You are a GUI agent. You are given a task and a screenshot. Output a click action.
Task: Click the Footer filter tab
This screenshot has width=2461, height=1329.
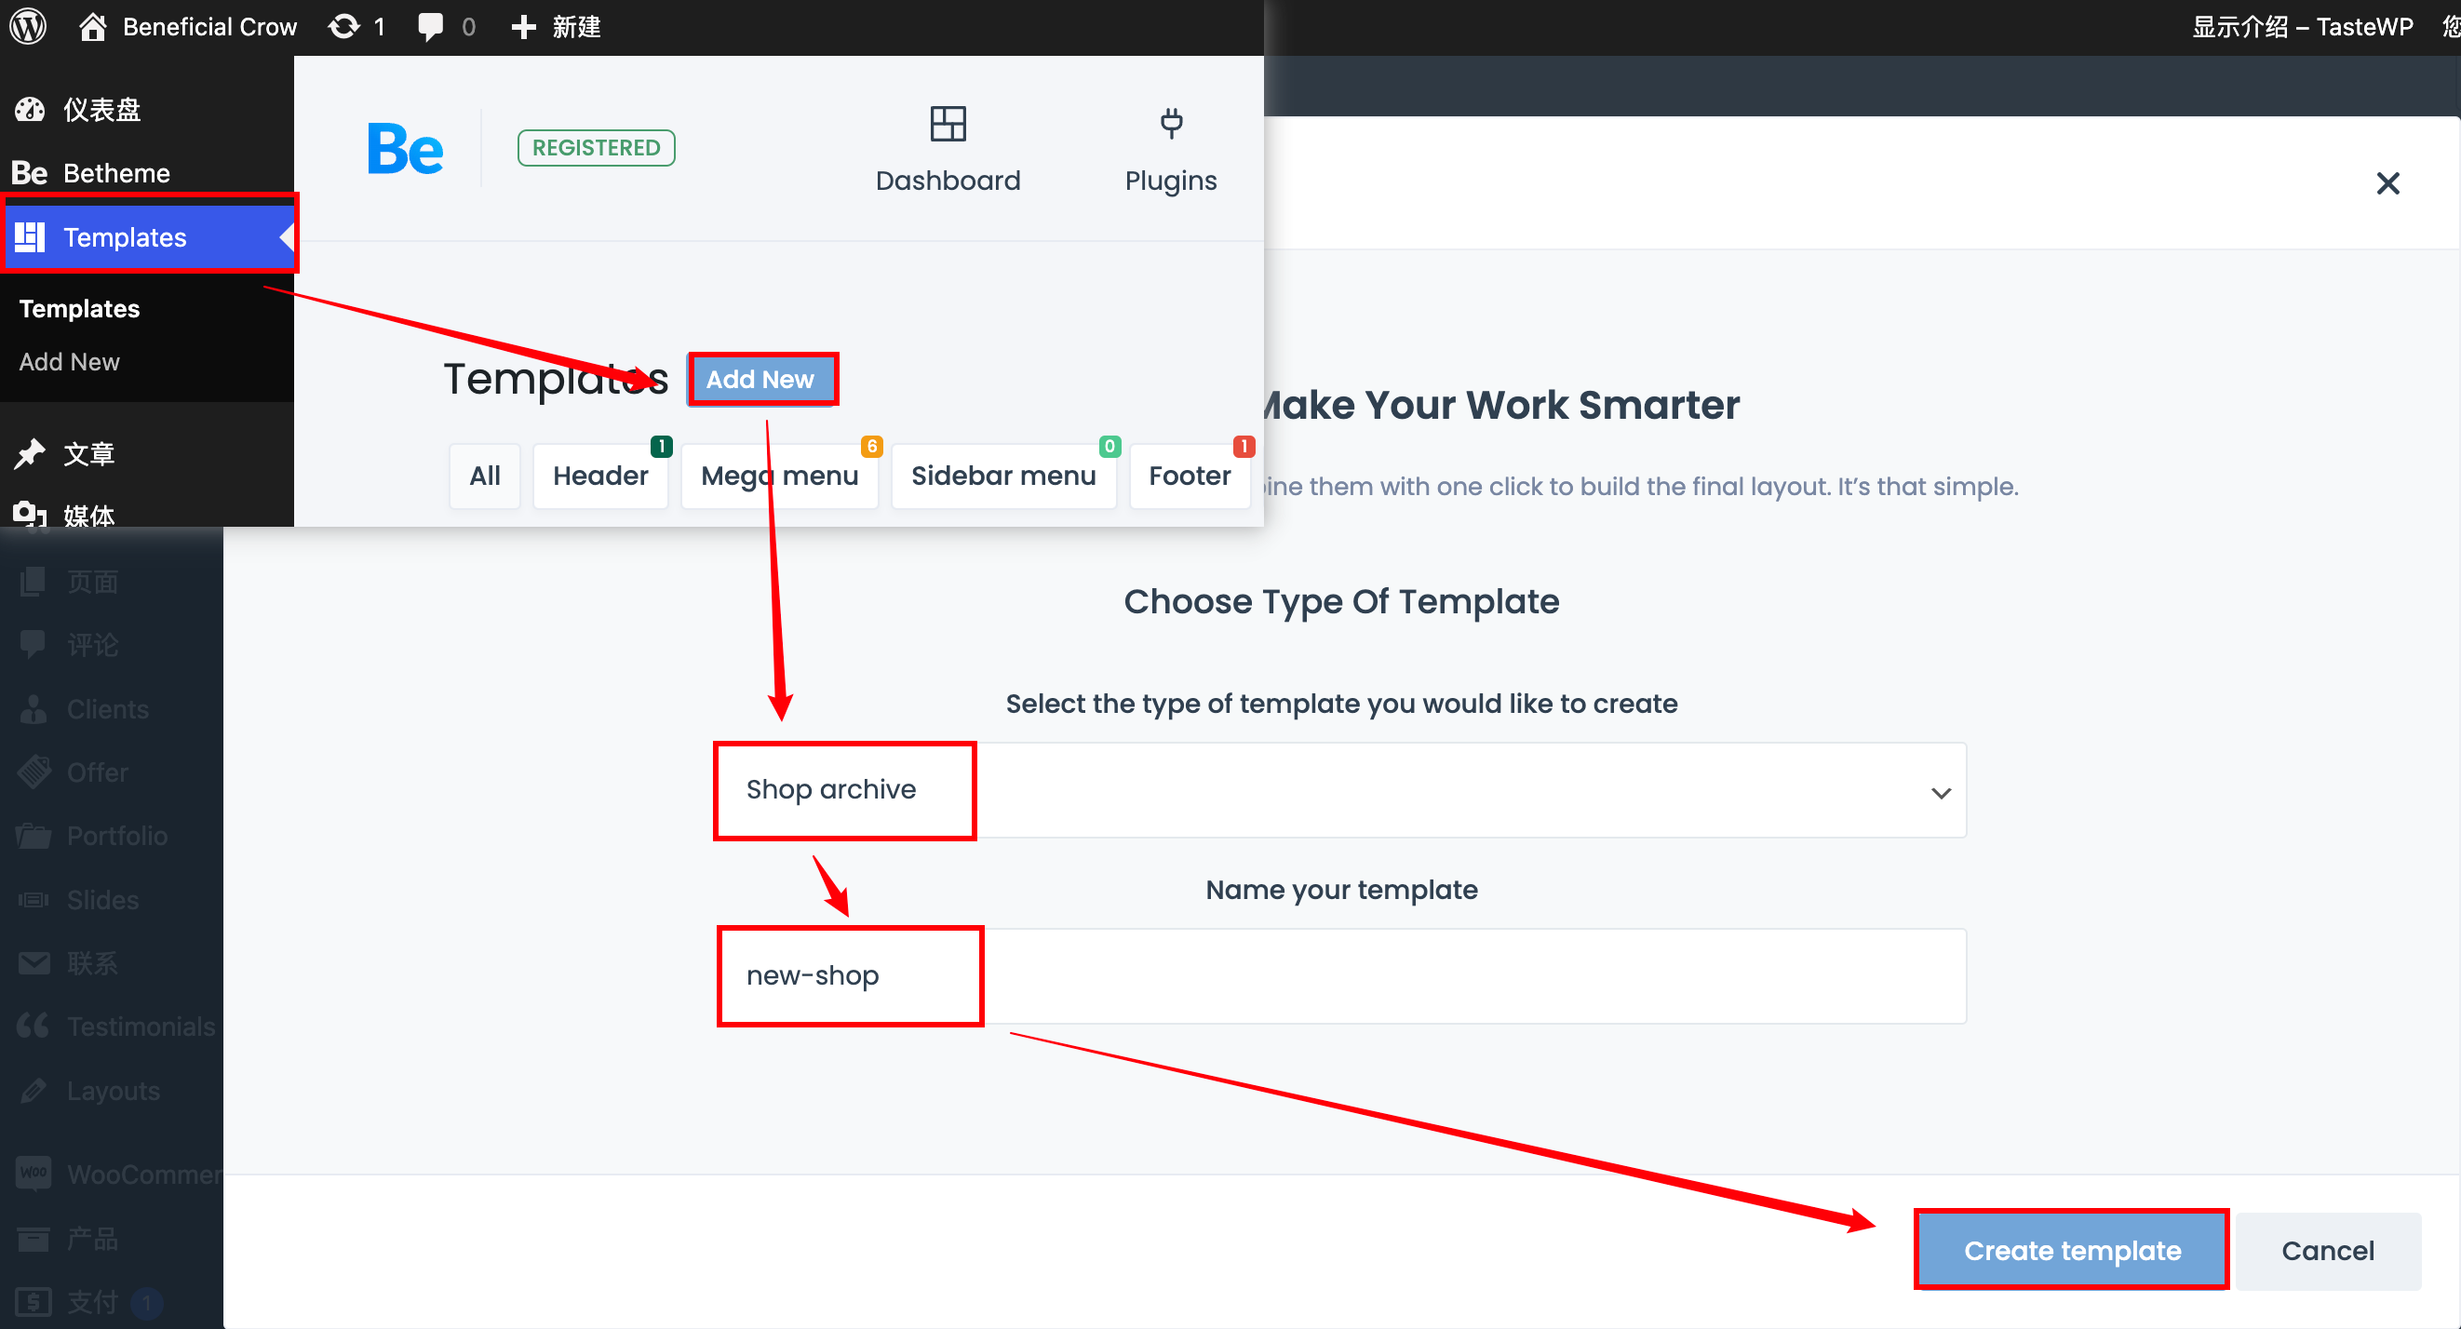[x=1190, y=475]
